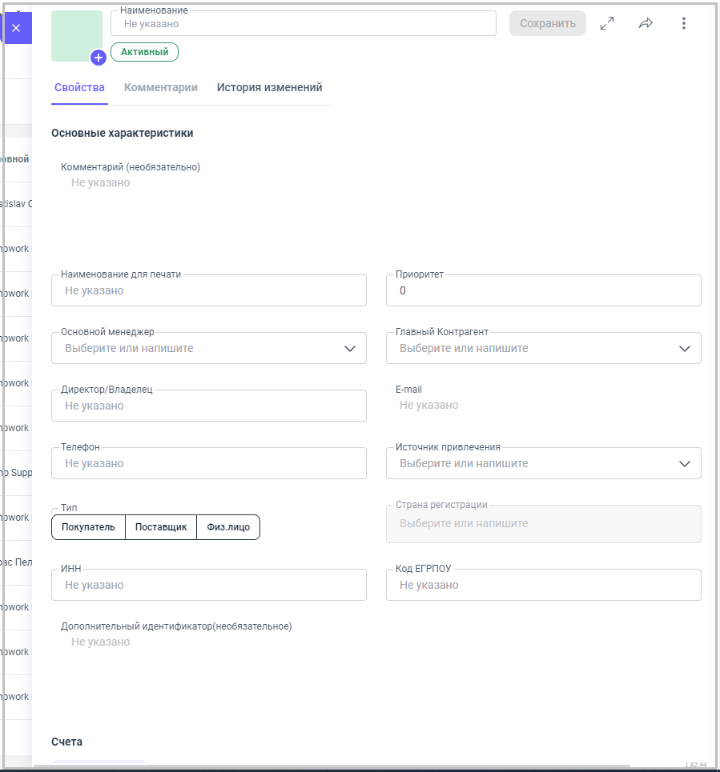Select the Покупатель type option
Image resolution: width=720 pixels, height=772 pixels.
tap(88, 527)
